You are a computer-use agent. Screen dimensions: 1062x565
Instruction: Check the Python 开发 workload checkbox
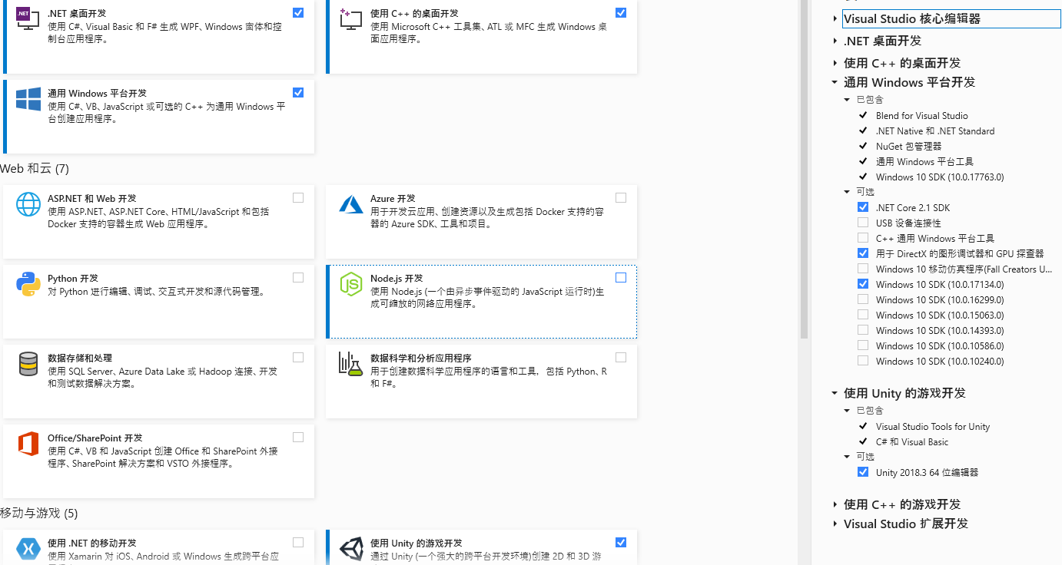click(298, 278)
